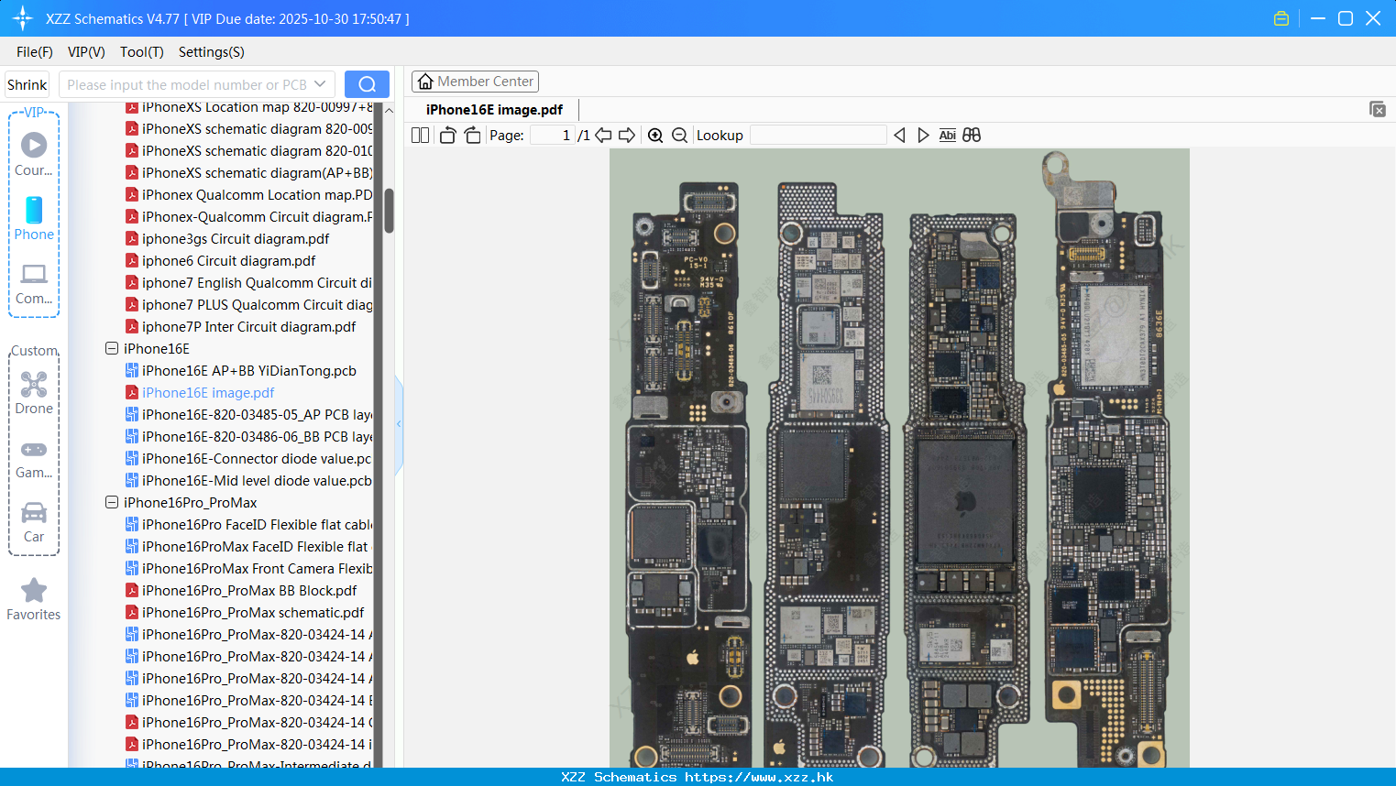The width and height of the screenshot is (1396, 786).
Task: Open the VIP menu
Action: point(86,52)
